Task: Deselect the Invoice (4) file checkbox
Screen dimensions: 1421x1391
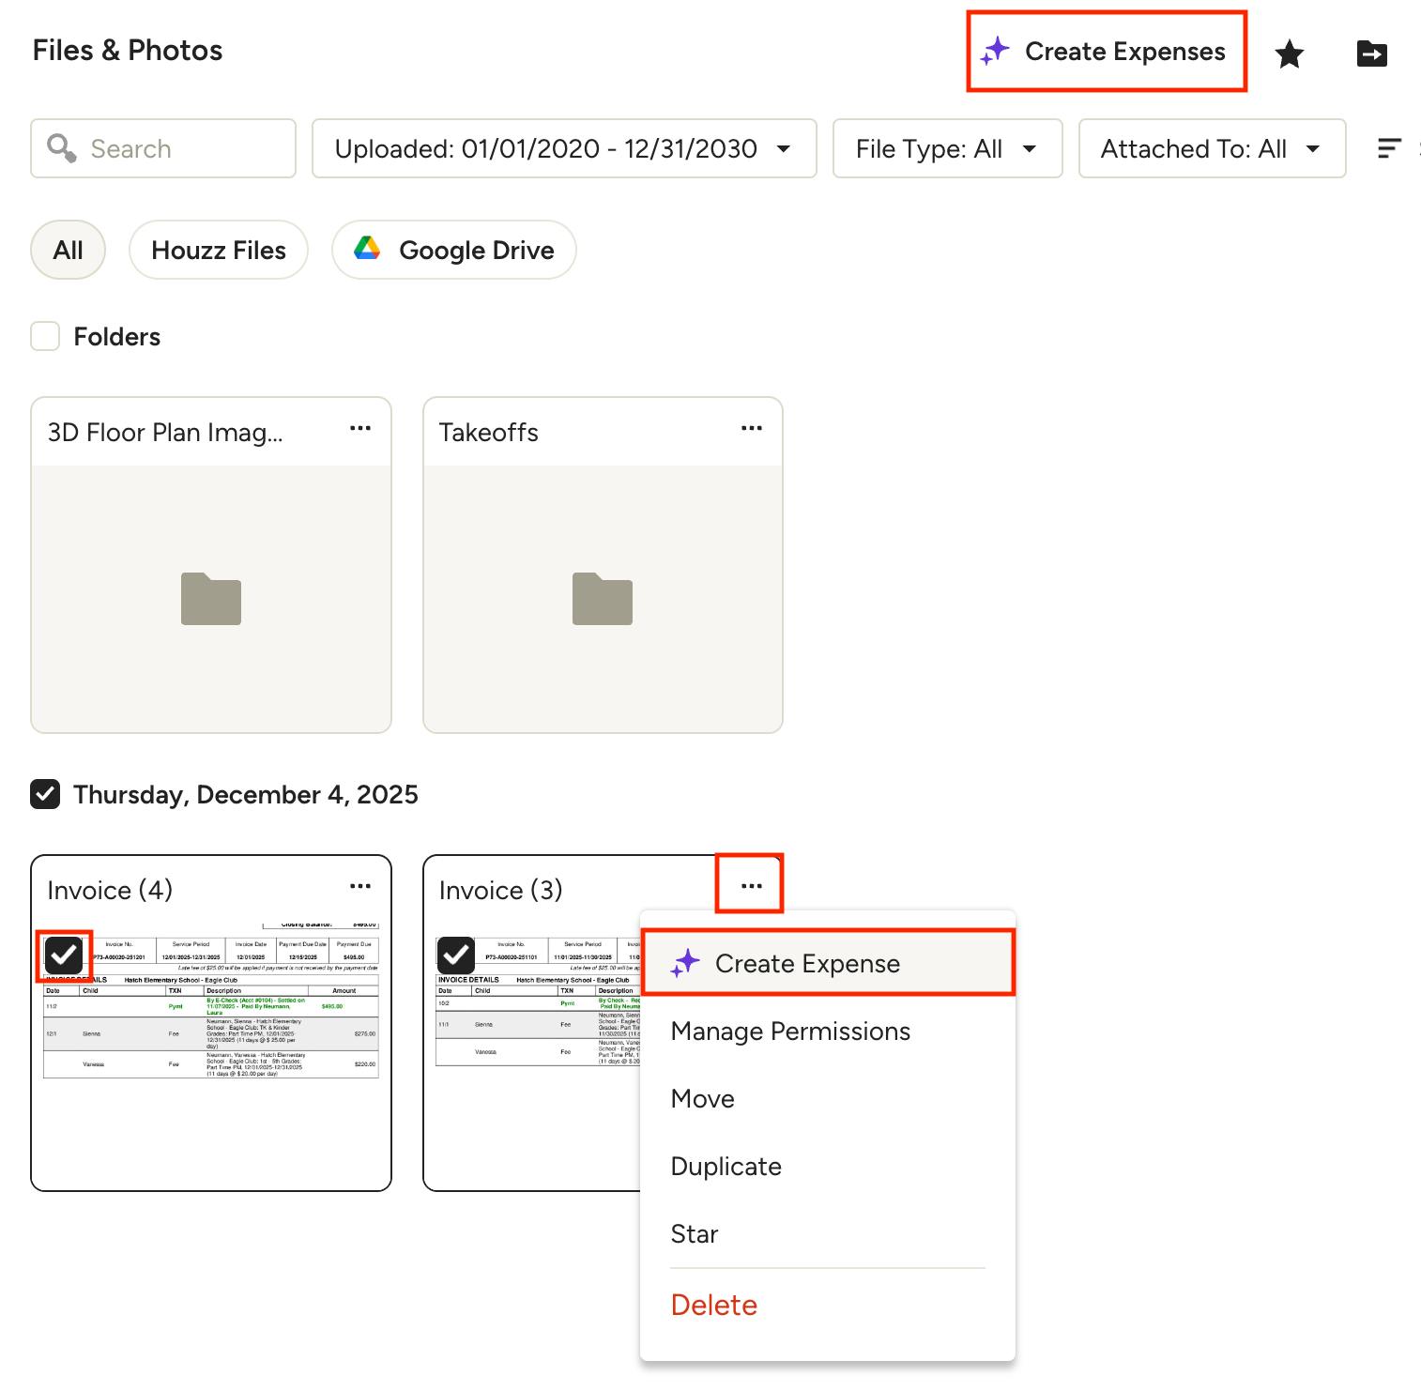Action: tap(64, 955)
